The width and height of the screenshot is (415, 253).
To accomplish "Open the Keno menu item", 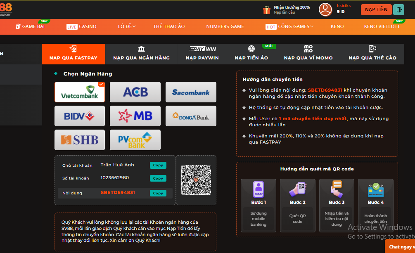I will coord(337,26).
